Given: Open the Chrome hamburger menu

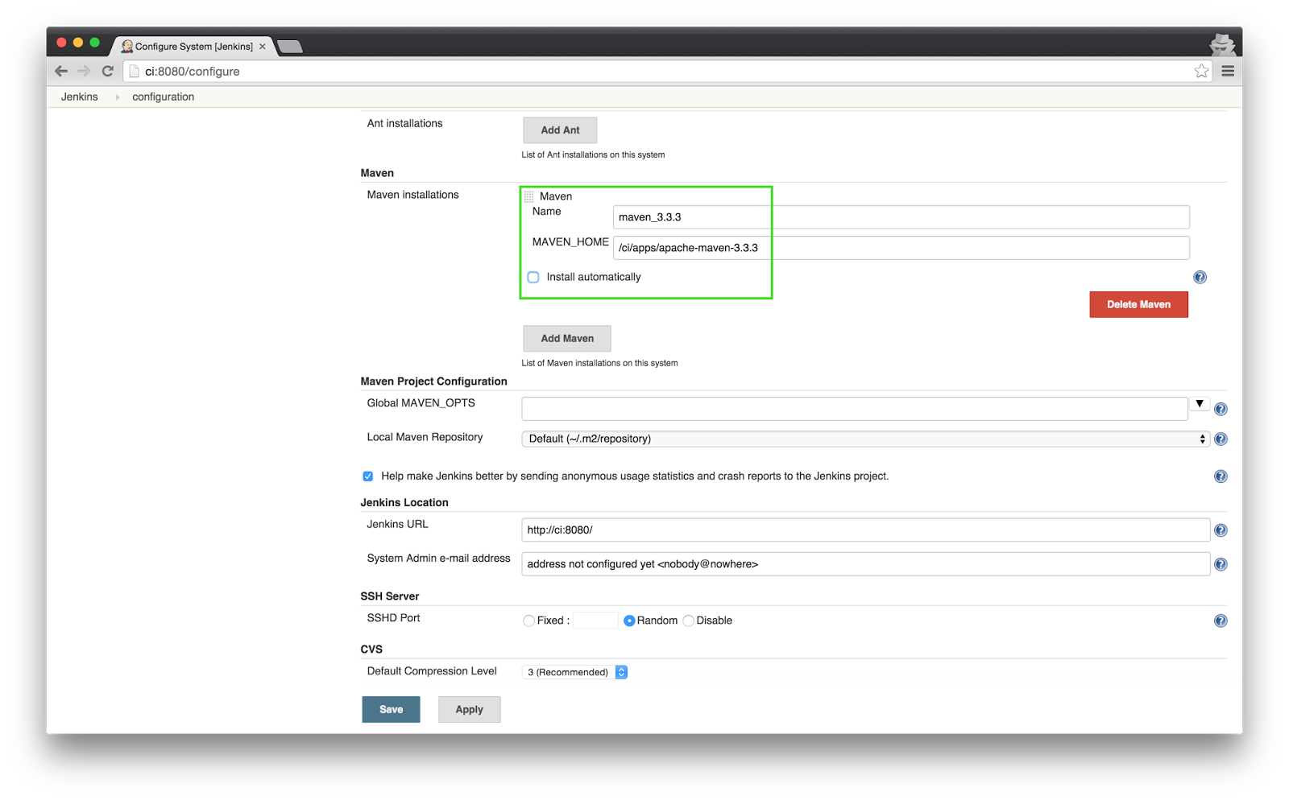Looking at the screenshot, I should coord(1228,71).
